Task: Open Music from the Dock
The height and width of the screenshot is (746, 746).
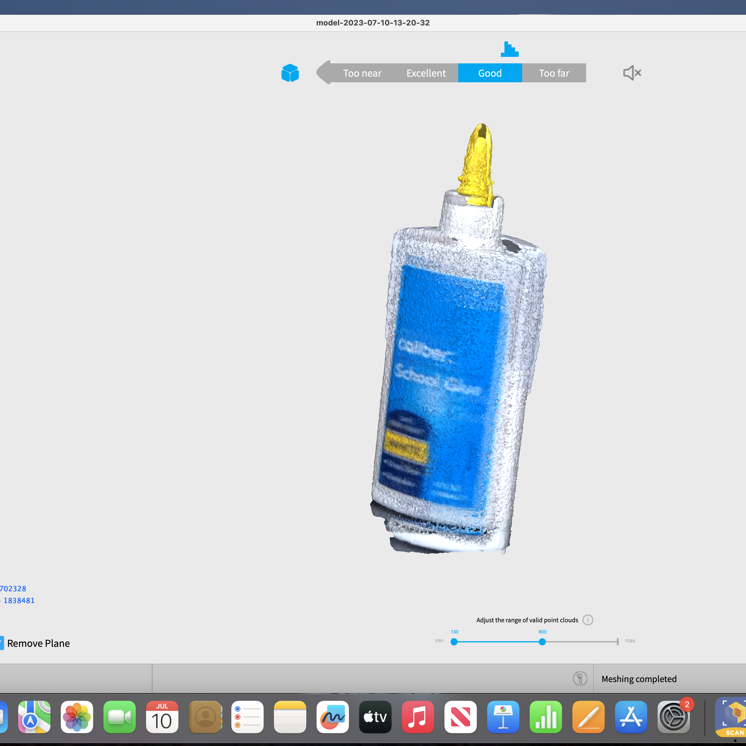Action: pos(418,717)
